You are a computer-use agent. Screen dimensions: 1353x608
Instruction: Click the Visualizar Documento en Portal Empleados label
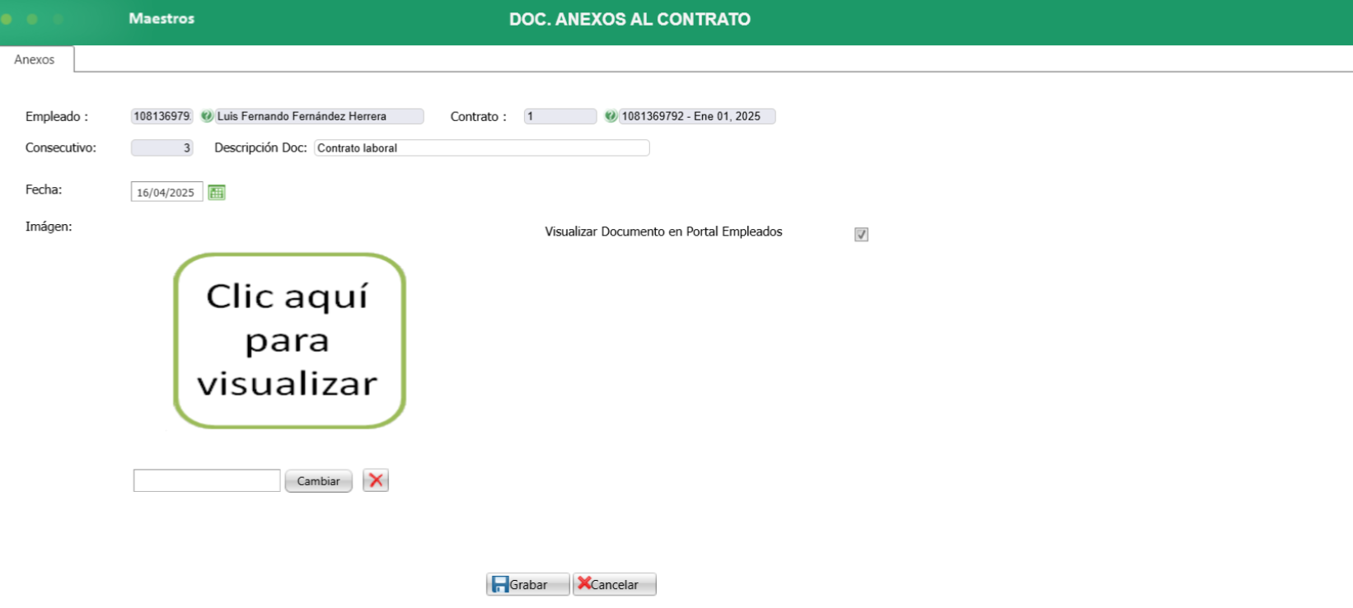(x=663, y=232)
